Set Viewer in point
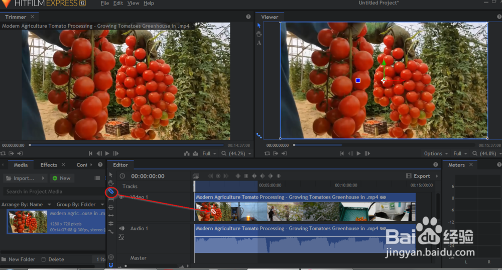This screenshot has width=502, height=270. [x=276, y=153]
